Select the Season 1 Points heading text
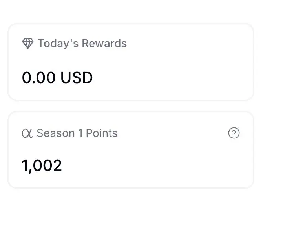Image resolution: width=296 pixels, height=233 pixels. coord(77,133)
